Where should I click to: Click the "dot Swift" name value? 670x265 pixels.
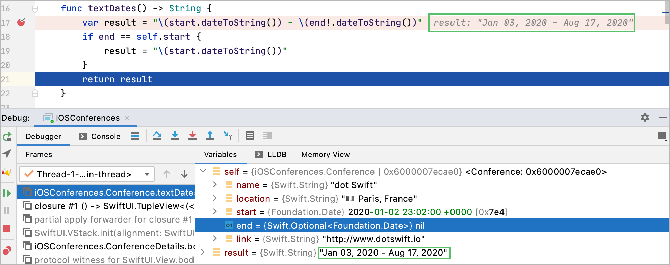(x=354, y=185)
